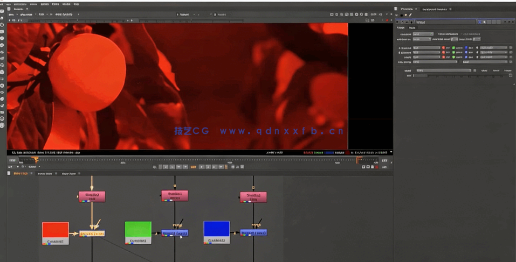
Task: Select the blue Constant3 node thumbnail
Action: coord(217,232)
